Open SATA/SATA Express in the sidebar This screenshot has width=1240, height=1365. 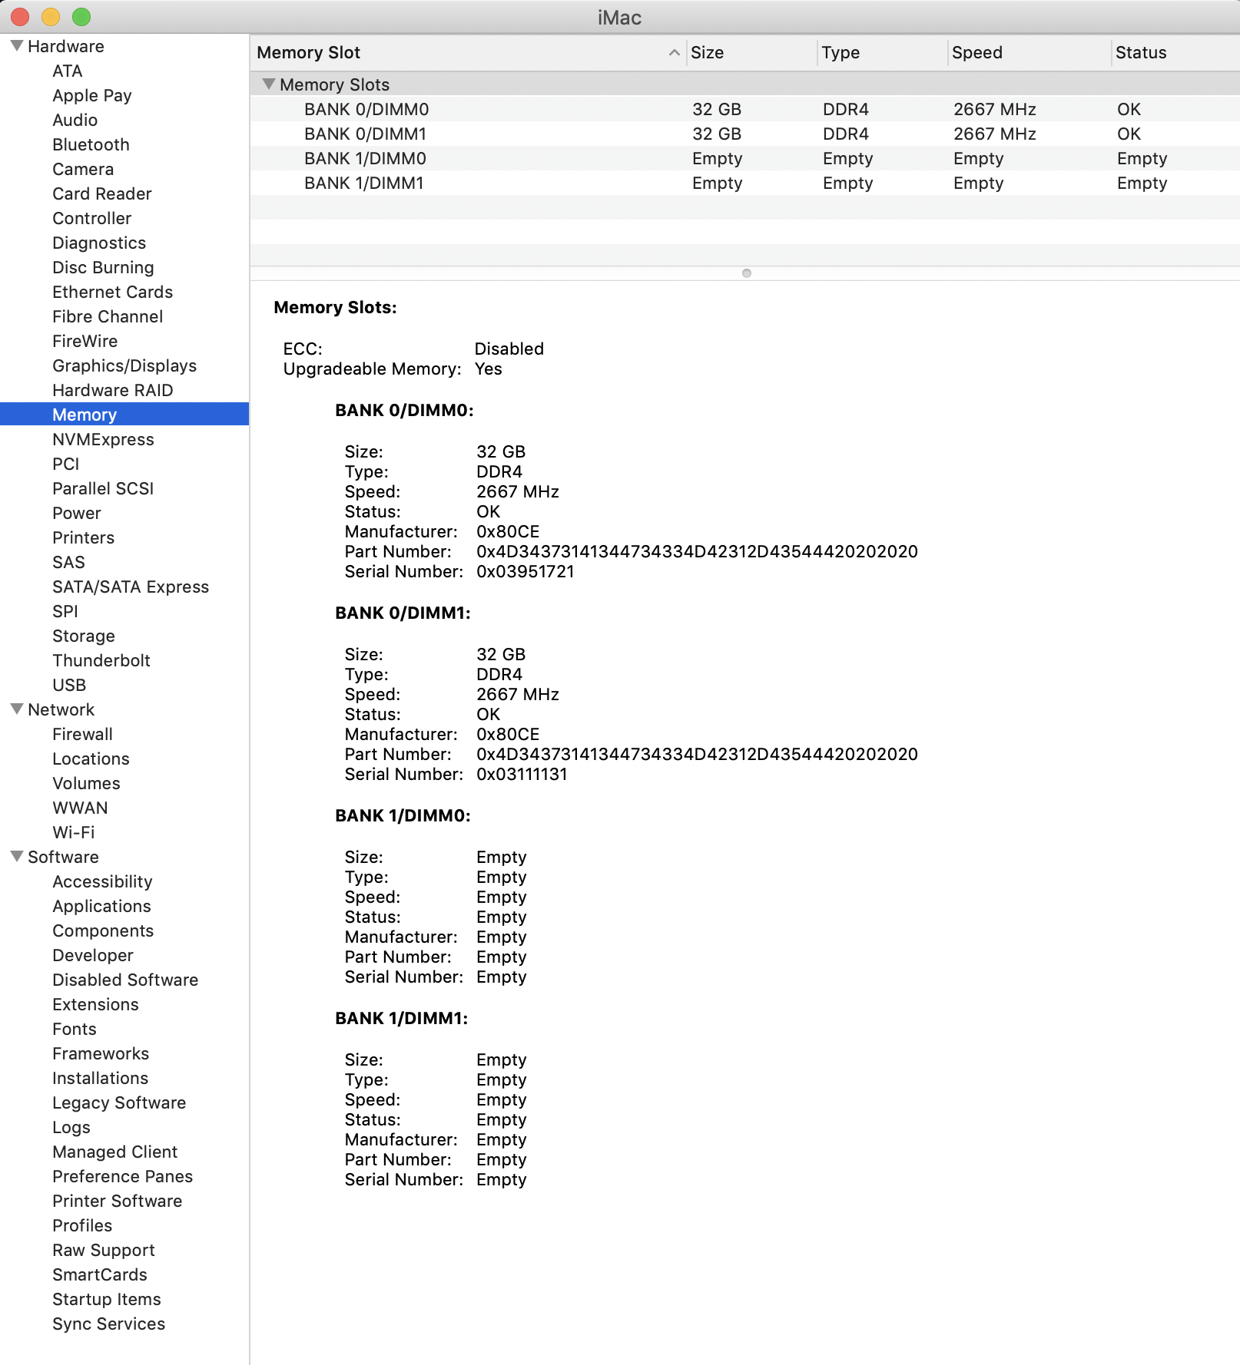pyautogui.click(x=131, y=587)
